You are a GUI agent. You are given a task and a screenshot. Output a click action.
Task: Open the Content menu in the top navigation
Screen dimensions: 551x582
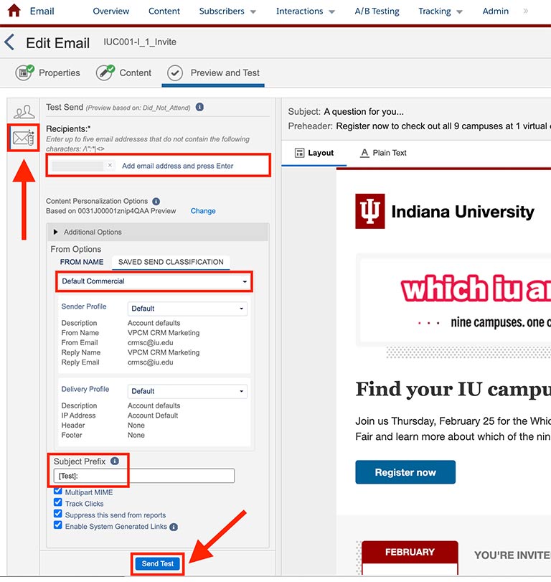(164, 11)
